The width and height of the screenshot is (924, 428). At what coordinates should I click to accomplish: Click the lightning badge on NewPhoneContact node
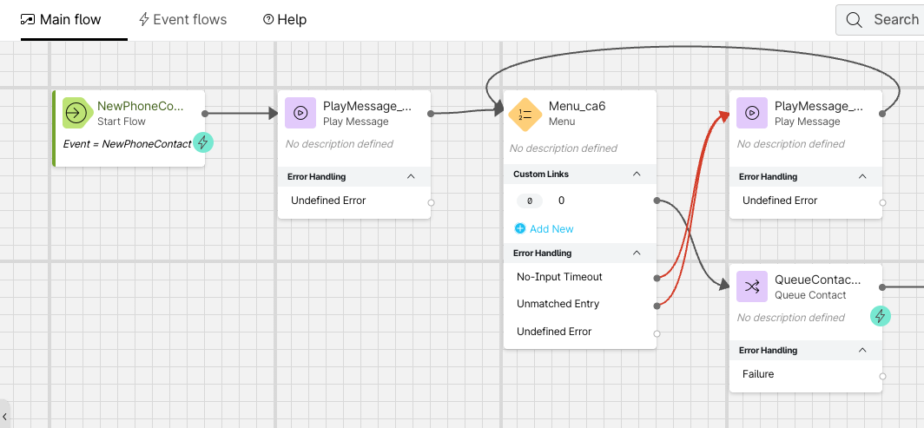tap(203, 142)
